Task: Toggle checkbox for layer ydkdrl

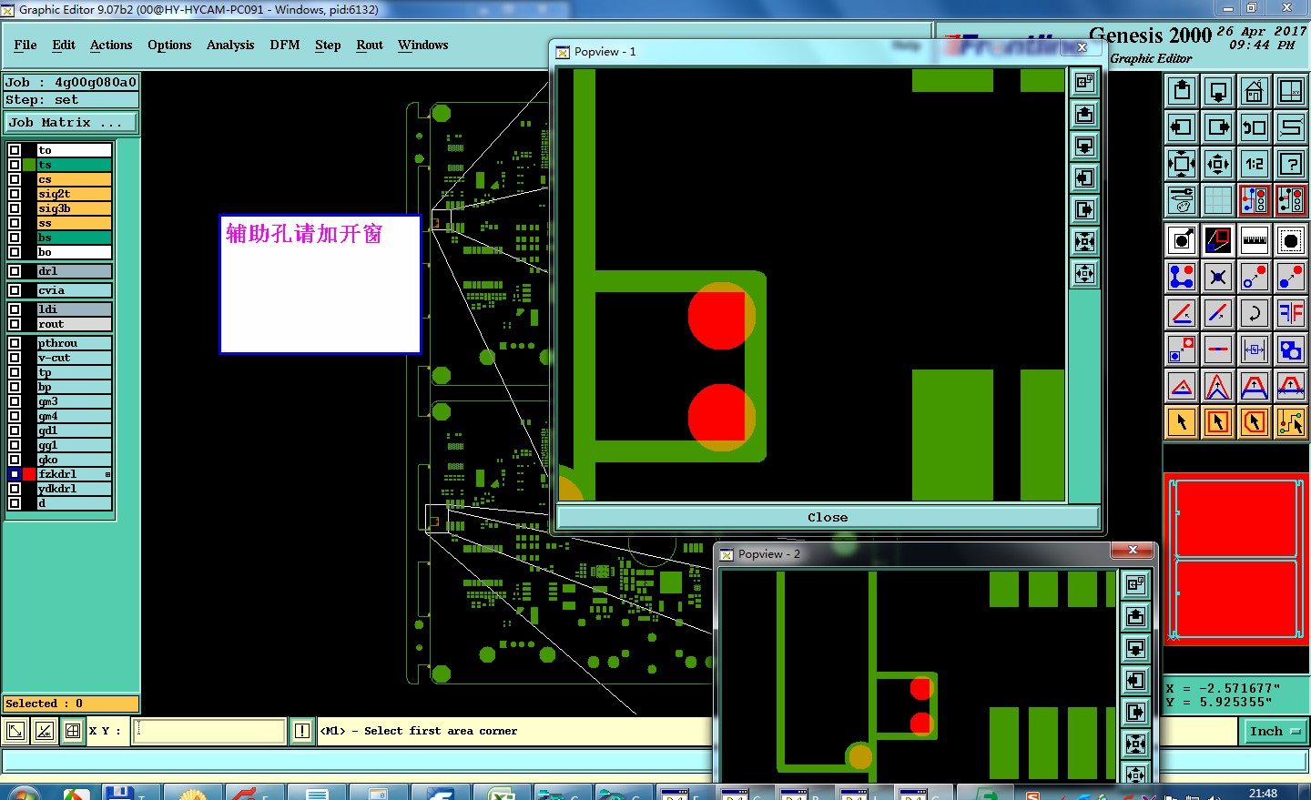Action: [x=15, y=489]
